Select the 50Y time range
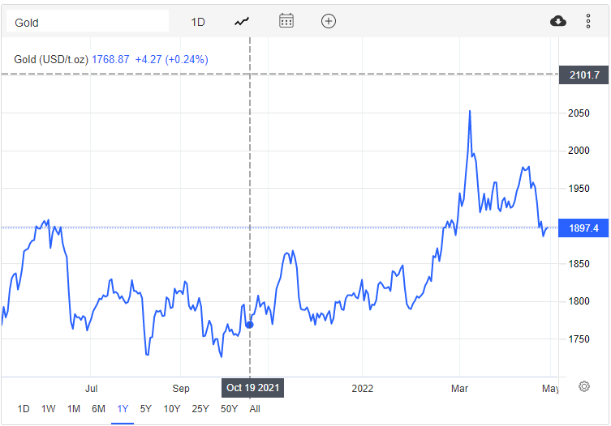The height and width of the screenshot is (426, 611). coord(229,409)
